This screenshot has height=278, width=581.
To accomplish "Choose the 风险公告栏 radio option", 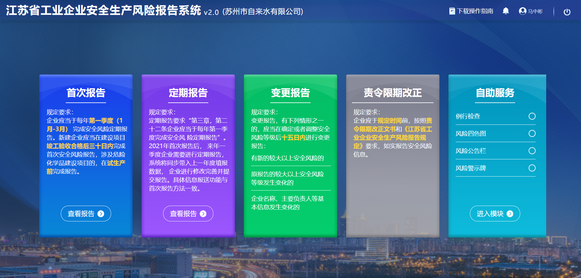I will (532, 151).
